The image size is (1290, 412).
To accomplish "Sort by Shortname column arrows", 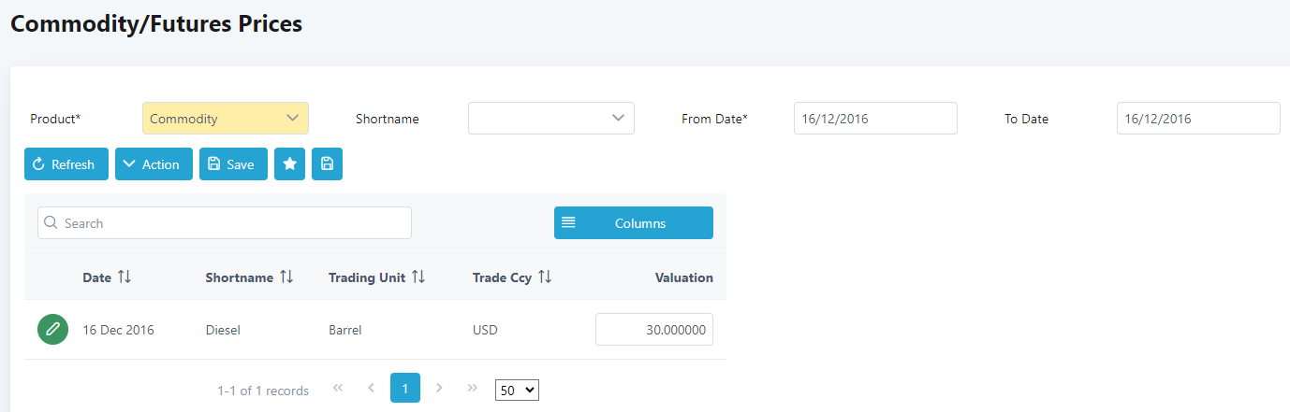I will (x=286, y=277).
